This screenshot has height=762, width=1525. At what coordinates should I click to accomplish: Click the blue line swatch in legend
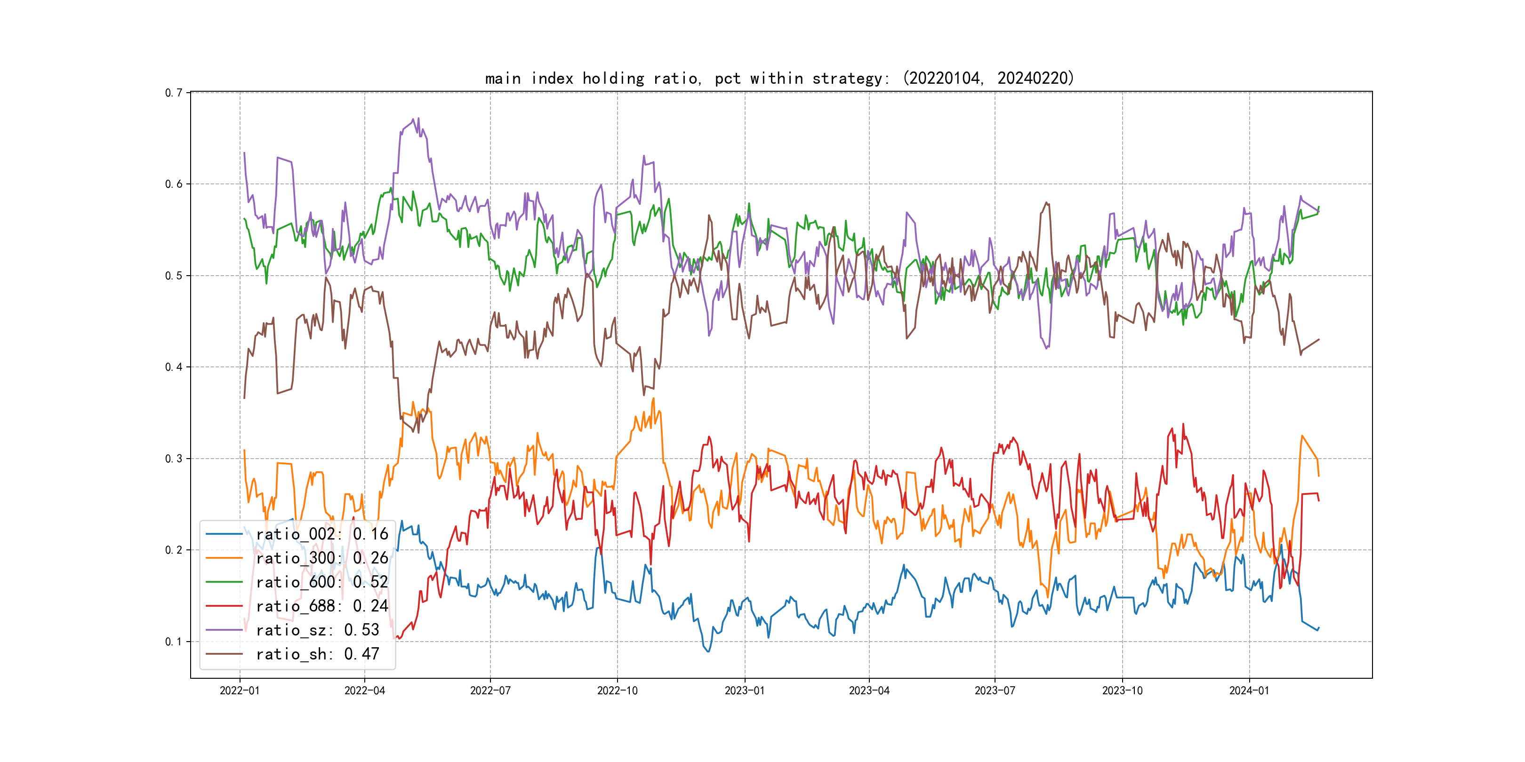[x=225, y=534]
